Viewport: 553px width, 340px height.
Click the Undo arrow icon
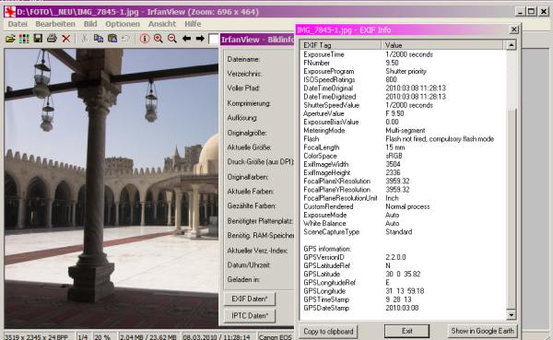[x=125, y=38]
